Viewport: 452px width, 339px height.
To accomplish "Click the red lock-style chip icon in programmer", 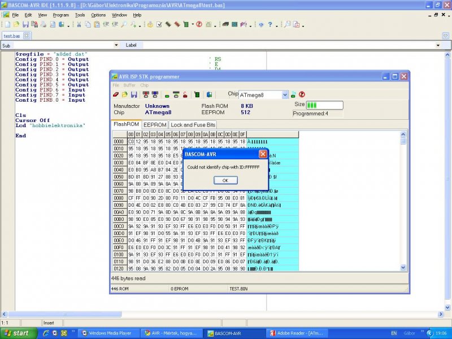I will pyautogui.click(x=185, y=94).
